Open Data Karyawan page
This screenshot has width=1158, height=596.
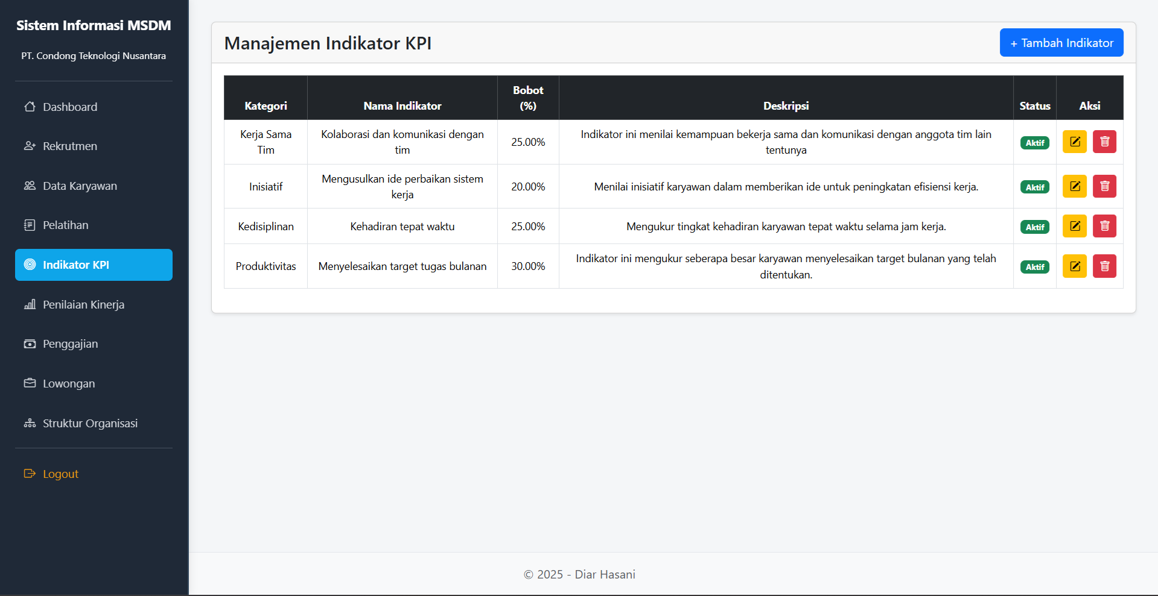click(80, 186)
